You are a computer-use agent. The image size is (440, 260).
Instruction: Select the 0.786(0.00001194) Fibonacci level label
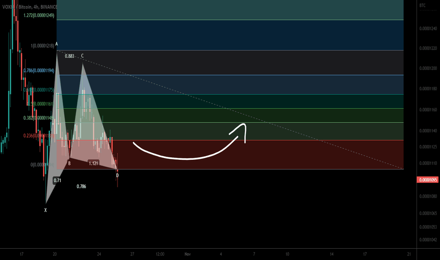(x=39, y=70)
